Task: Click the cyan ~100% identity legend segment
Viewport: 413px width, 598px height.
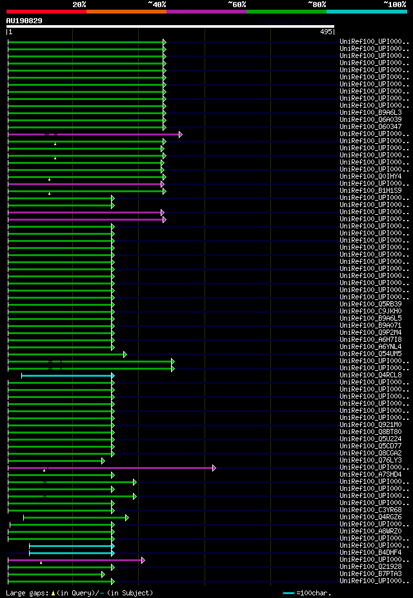Action: point(367,12)
